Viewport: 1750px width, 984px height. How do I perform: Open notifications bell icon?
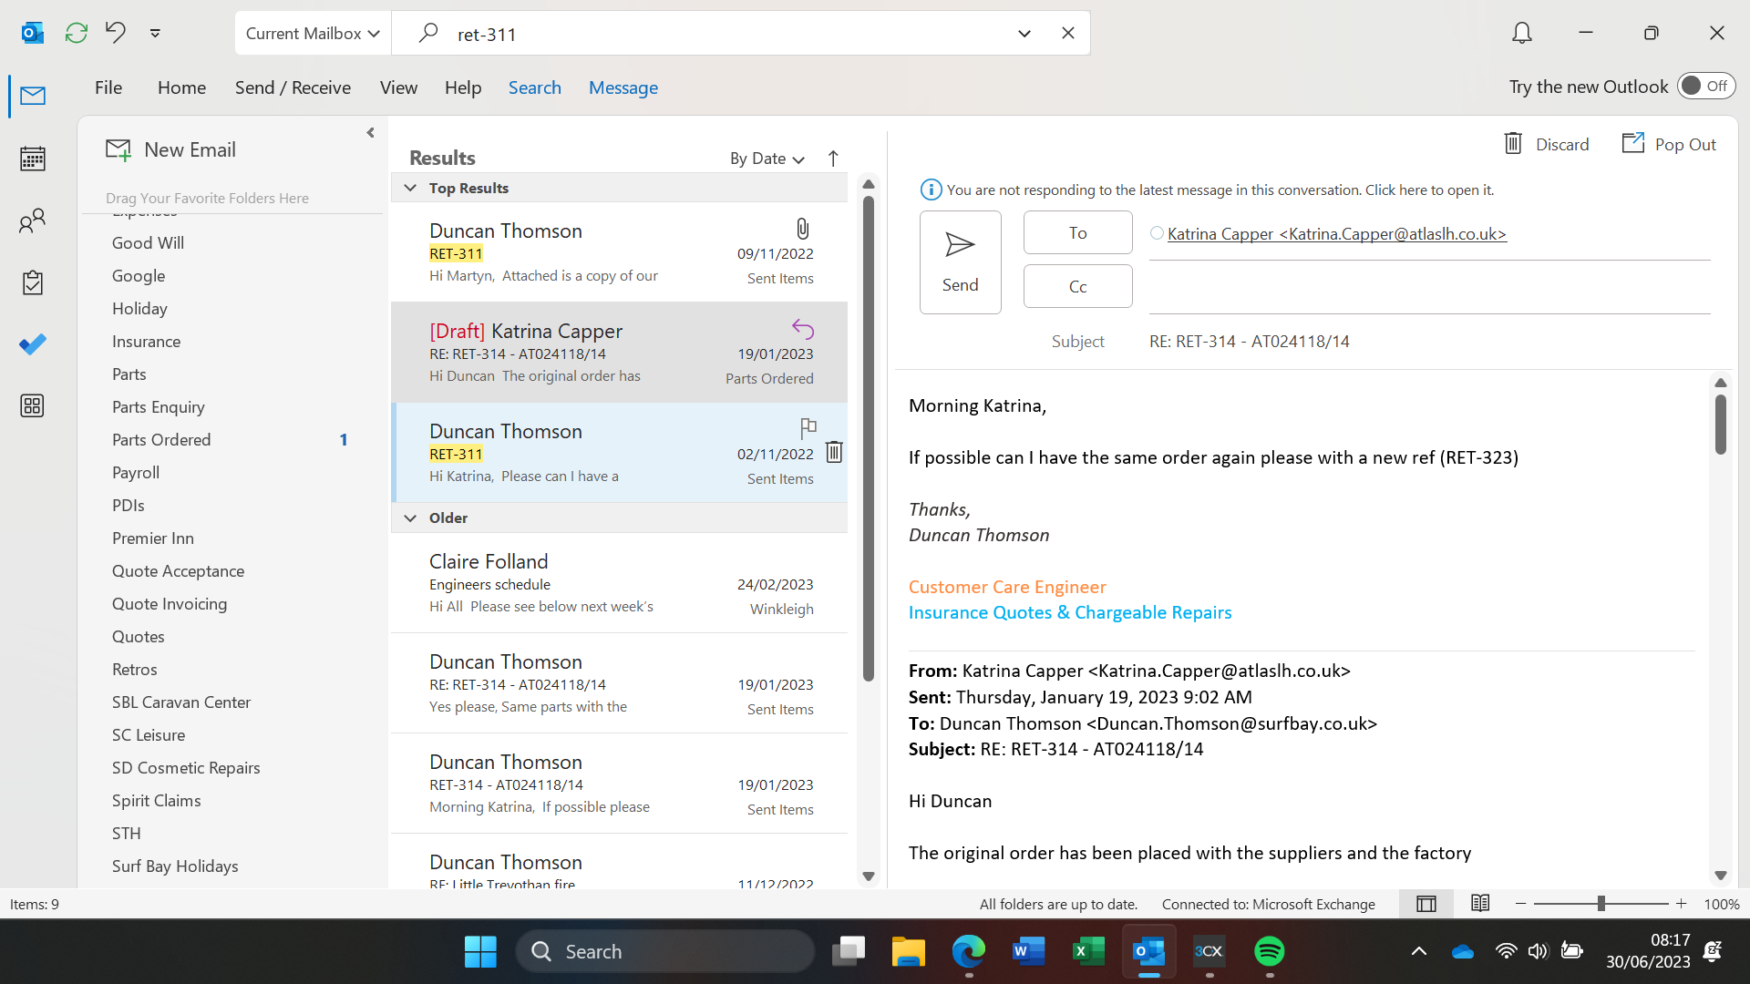(1521, 33)
